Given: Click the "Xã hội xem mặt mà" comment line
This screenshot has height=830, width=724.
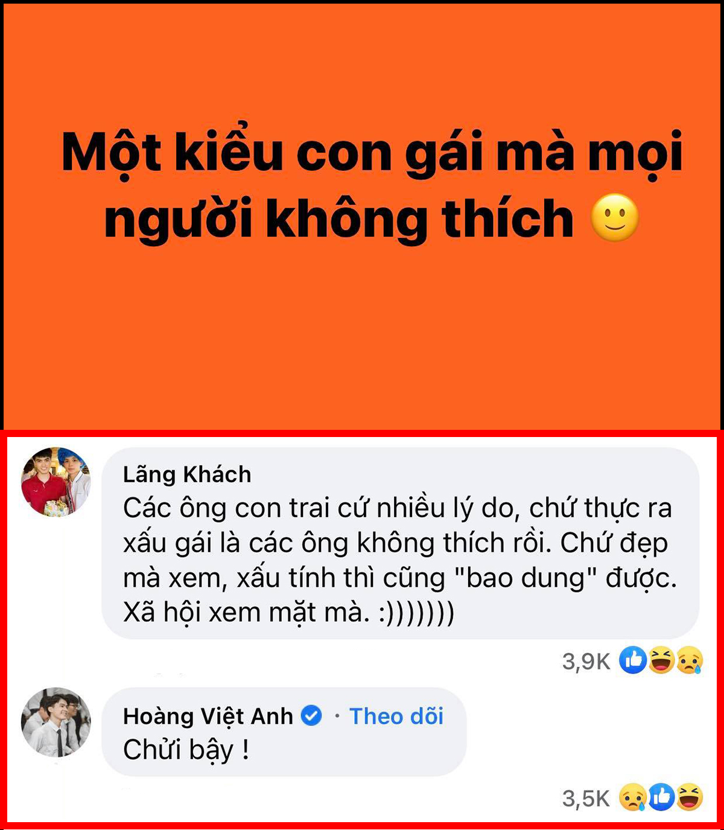Looking at the screenshot, I should (x=288, y=612).
